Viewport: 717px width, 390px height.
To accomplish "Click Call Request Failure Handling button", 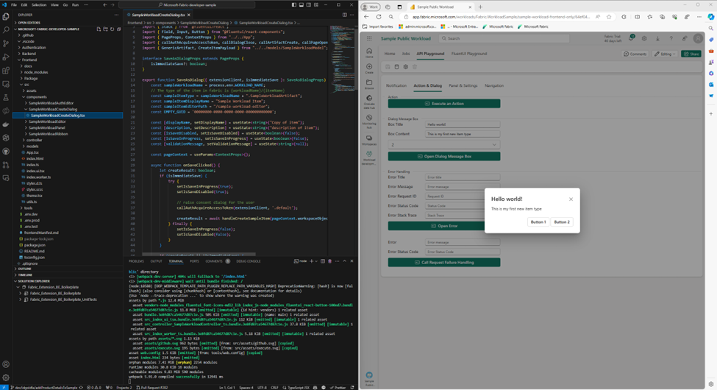I will pyautogui.click(x=444, y=263).
